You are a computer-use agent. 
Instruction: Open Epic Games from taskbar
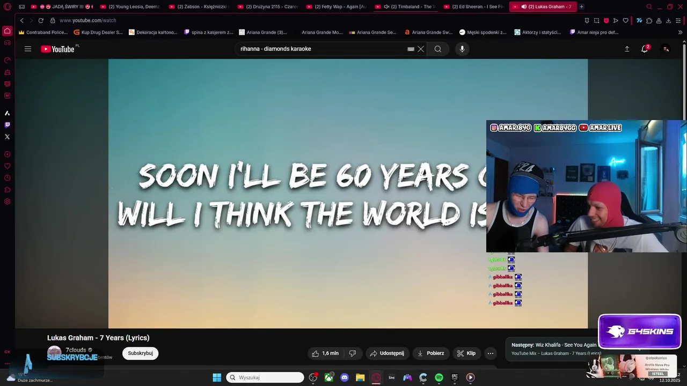coord(455,377)
